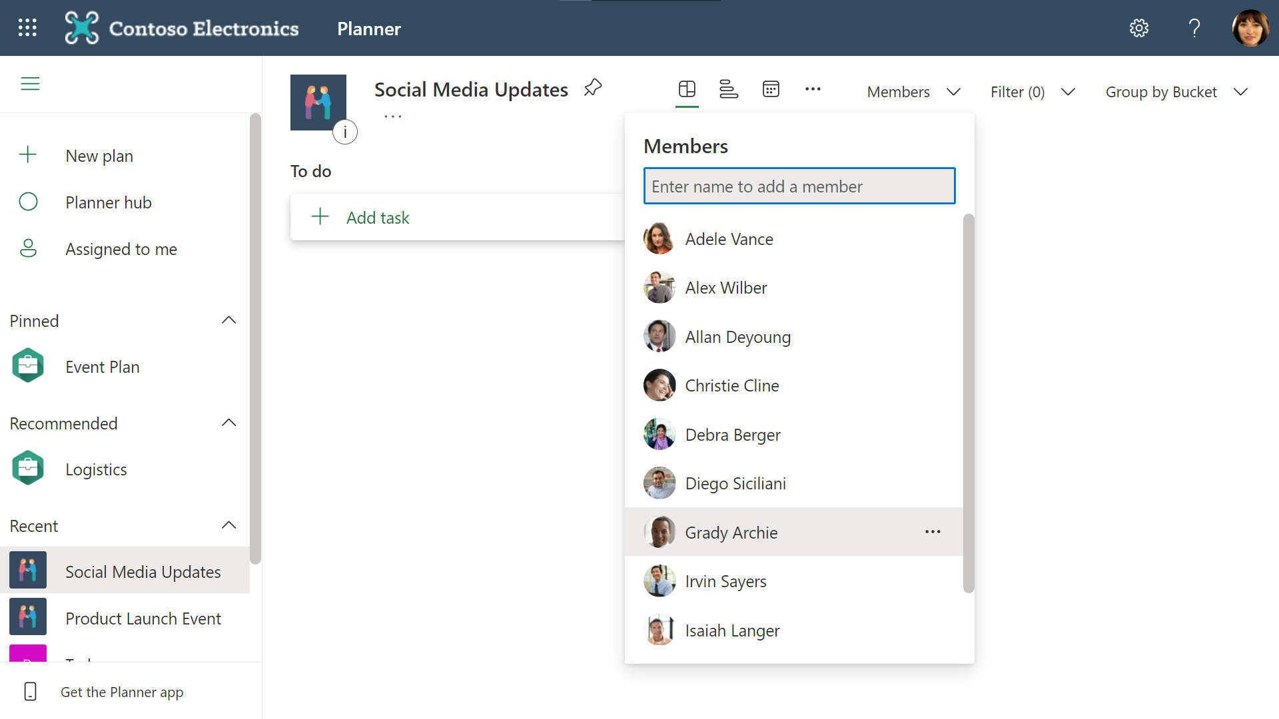The image size is (1279, 719).
Task: Click Adele Vance's avatar
Action: coord(659,238)
